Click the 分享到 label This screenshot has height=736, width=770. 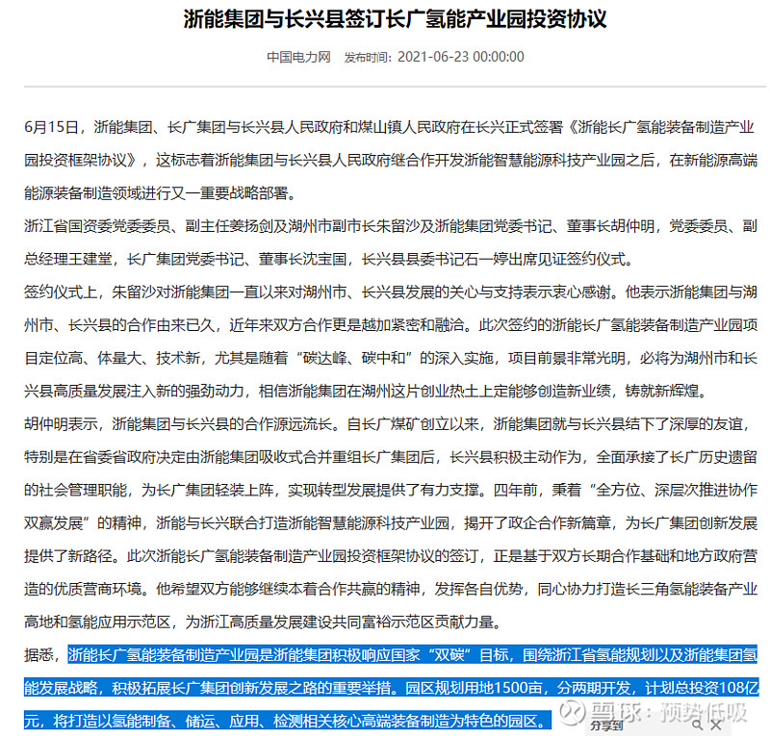coord(606,725)
